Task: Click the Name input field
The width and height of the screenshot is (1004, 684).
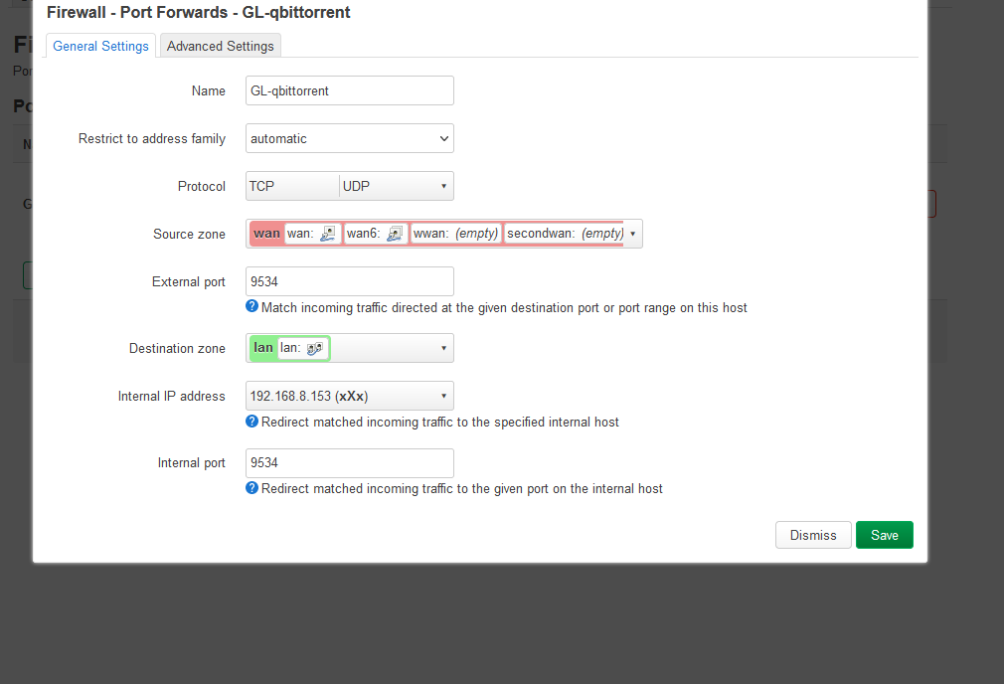Action: click(x=349, y=90)
